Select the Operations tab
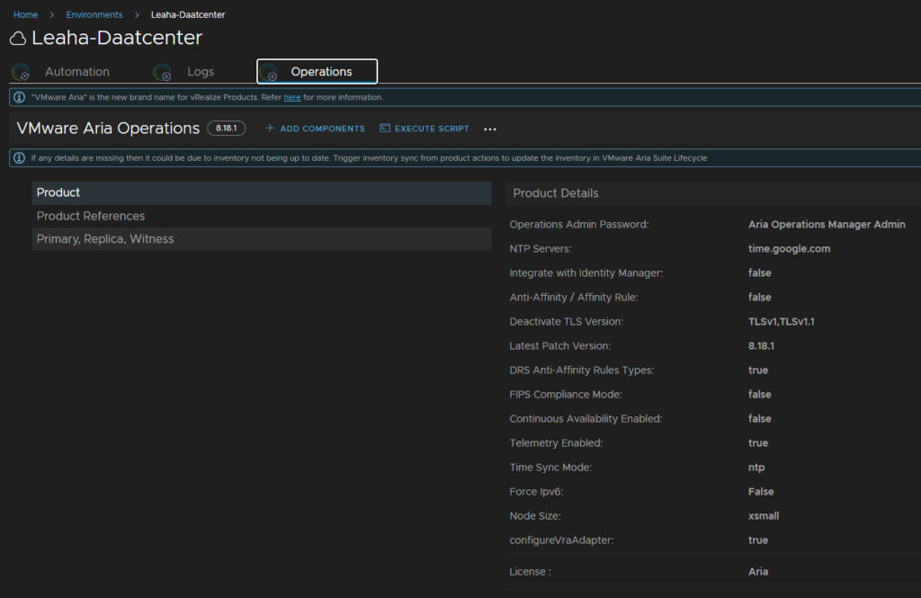 point(317,72)
